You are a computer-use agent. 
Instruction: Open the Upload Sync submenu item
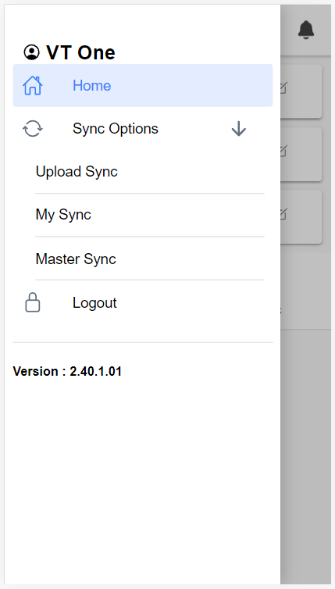coord(150,172)
